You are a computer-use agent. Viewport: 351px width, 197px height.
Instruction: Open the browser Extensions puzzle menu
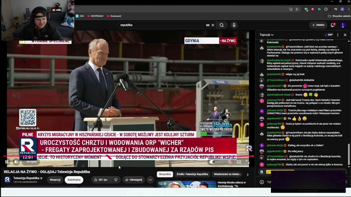point(326,9)
